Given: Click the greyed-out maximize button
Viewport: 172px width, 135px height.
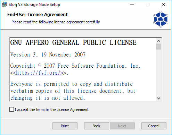Looking at the screenshot, I should pos(148,5).
